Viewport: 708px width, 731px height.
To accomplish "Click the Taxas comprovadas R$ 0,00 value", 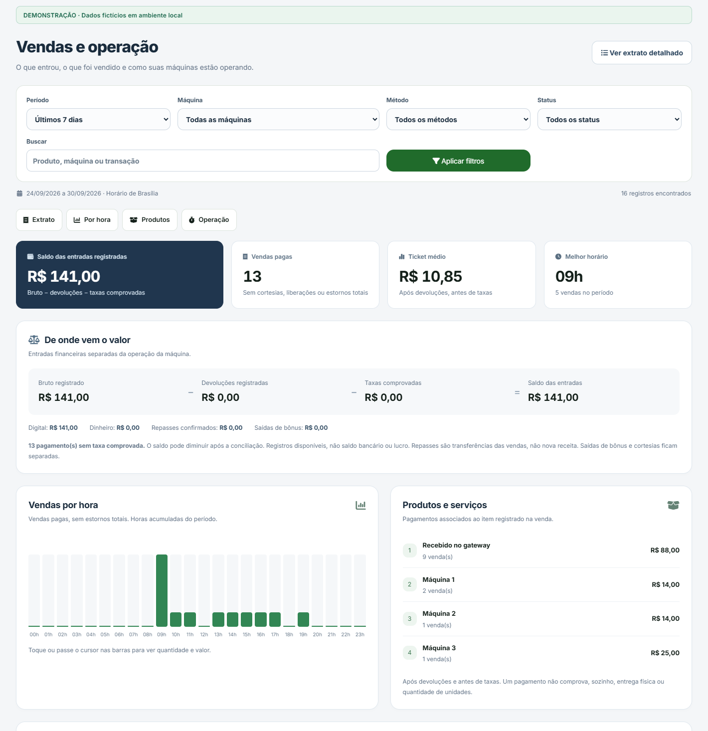I will pos(383,397).
